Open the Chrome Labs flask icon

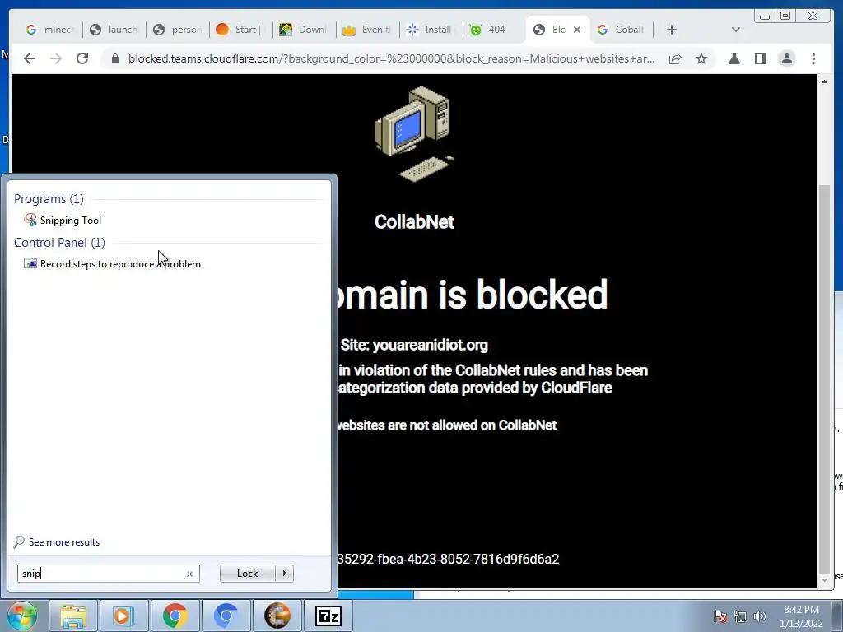pos(734,58)
